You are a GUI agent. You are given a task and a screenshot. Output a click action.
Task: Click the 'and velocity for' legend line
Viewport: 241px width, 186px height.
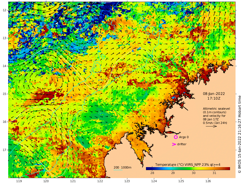click(214, 116)
